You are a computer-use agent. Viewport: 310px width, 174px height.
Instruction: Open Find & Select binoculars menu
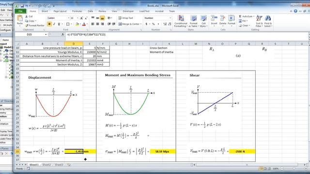[268, 21]
